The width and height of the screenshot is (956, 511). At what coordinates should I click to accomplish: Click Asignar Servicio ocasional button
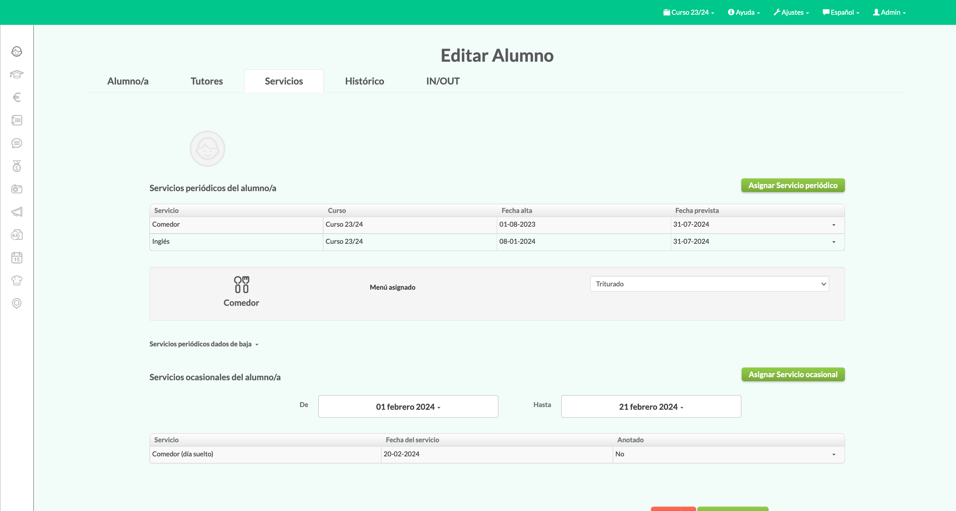793,375
